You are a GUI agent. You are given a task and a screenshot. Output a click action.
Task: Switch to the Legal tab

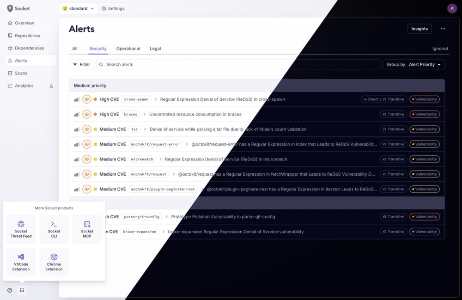[x=155, y=49]
